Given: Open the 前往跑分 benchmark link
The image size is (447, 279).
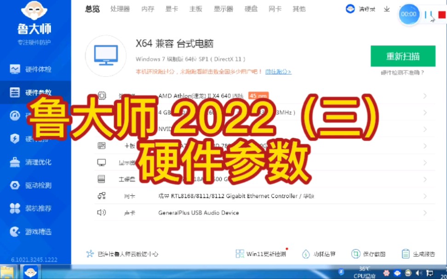Looking at the screenshot, I should coord(278,72).
